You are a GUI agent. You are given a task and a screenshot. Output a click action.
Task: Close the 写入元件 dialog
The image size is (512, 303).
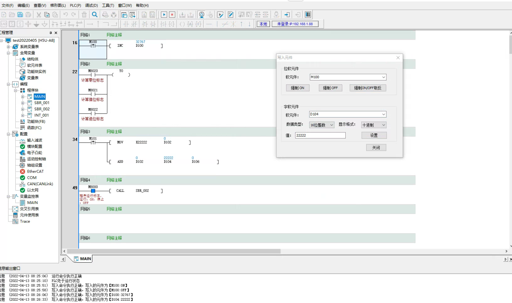pyautogui.click(x=398, y=58)
